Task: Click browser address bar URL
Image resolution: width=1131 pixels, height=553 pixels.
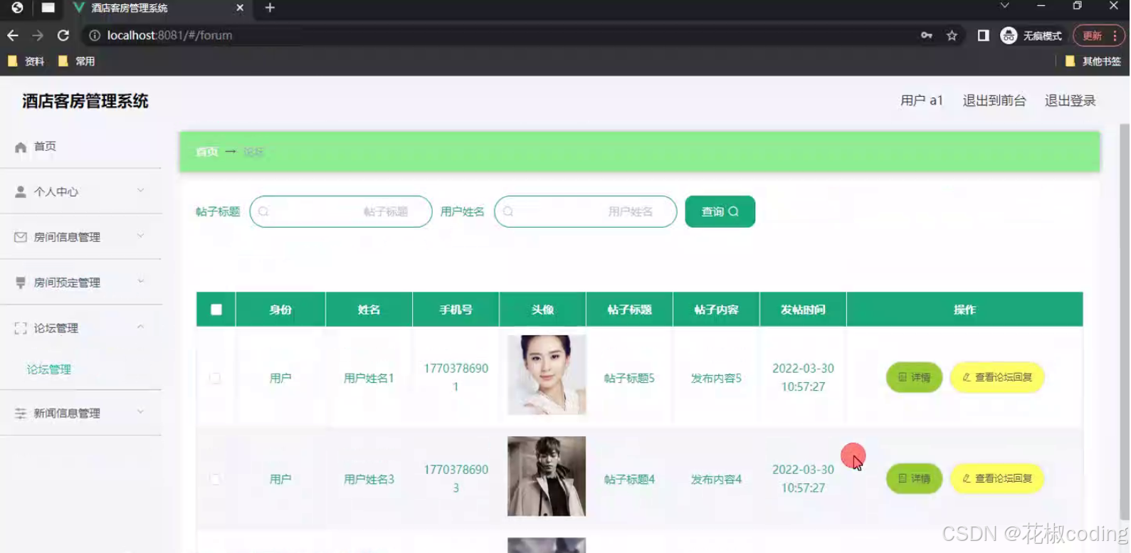Action: tap(169, 35)
